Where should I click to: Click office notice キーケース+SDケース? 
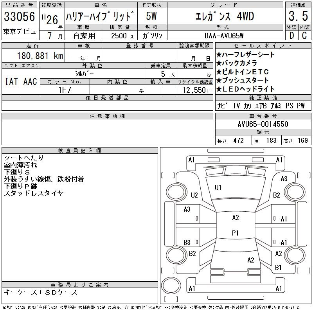41,292
